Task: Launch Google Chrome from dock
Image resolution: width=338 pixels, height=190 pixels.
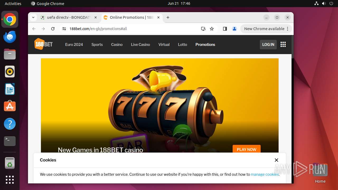Action: [x=10, y=20]
